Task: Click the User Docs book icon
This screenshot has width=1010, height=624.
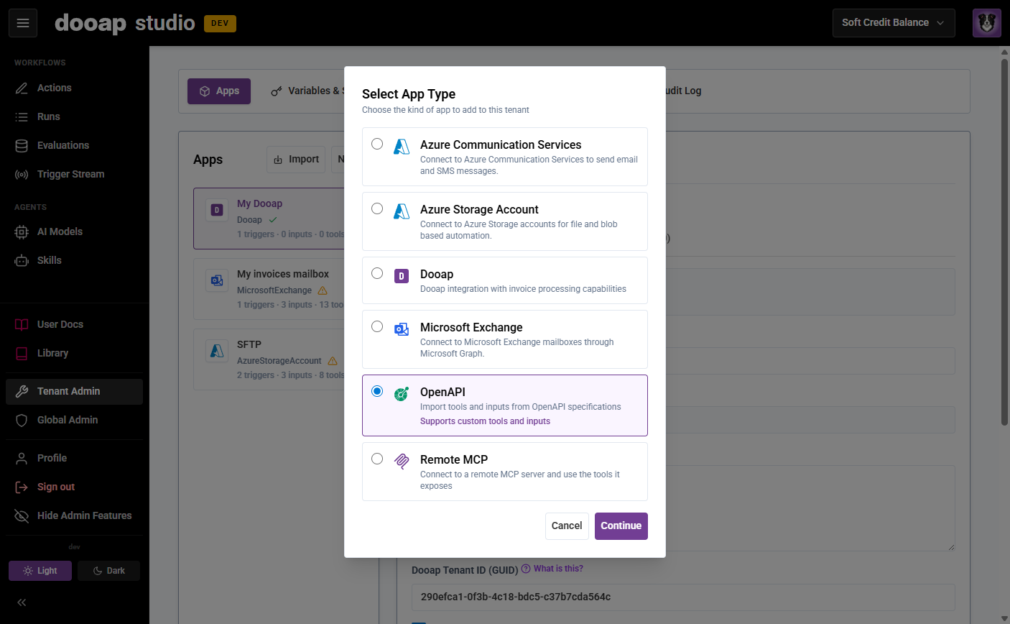Action: [22, 324]
